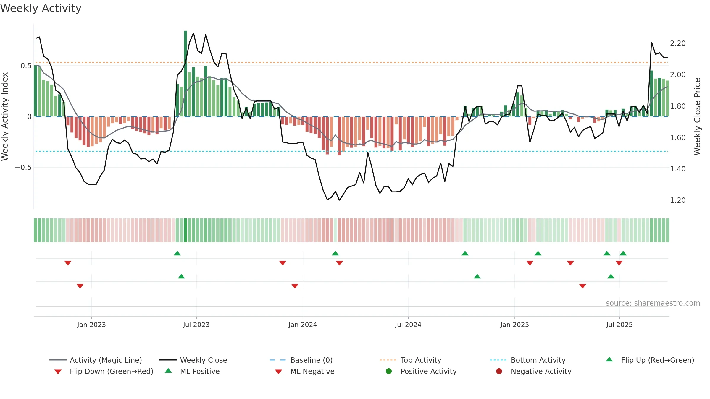710x399 pixels.
Task: Click the flip-down marker just after Jan 2025
Action: [530, 263]
